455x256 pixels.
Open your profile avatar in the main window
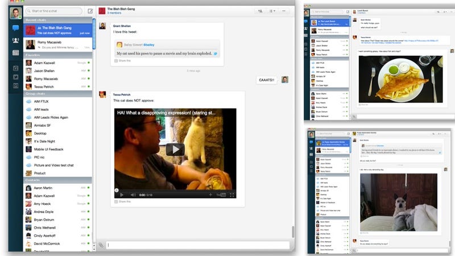16,13
